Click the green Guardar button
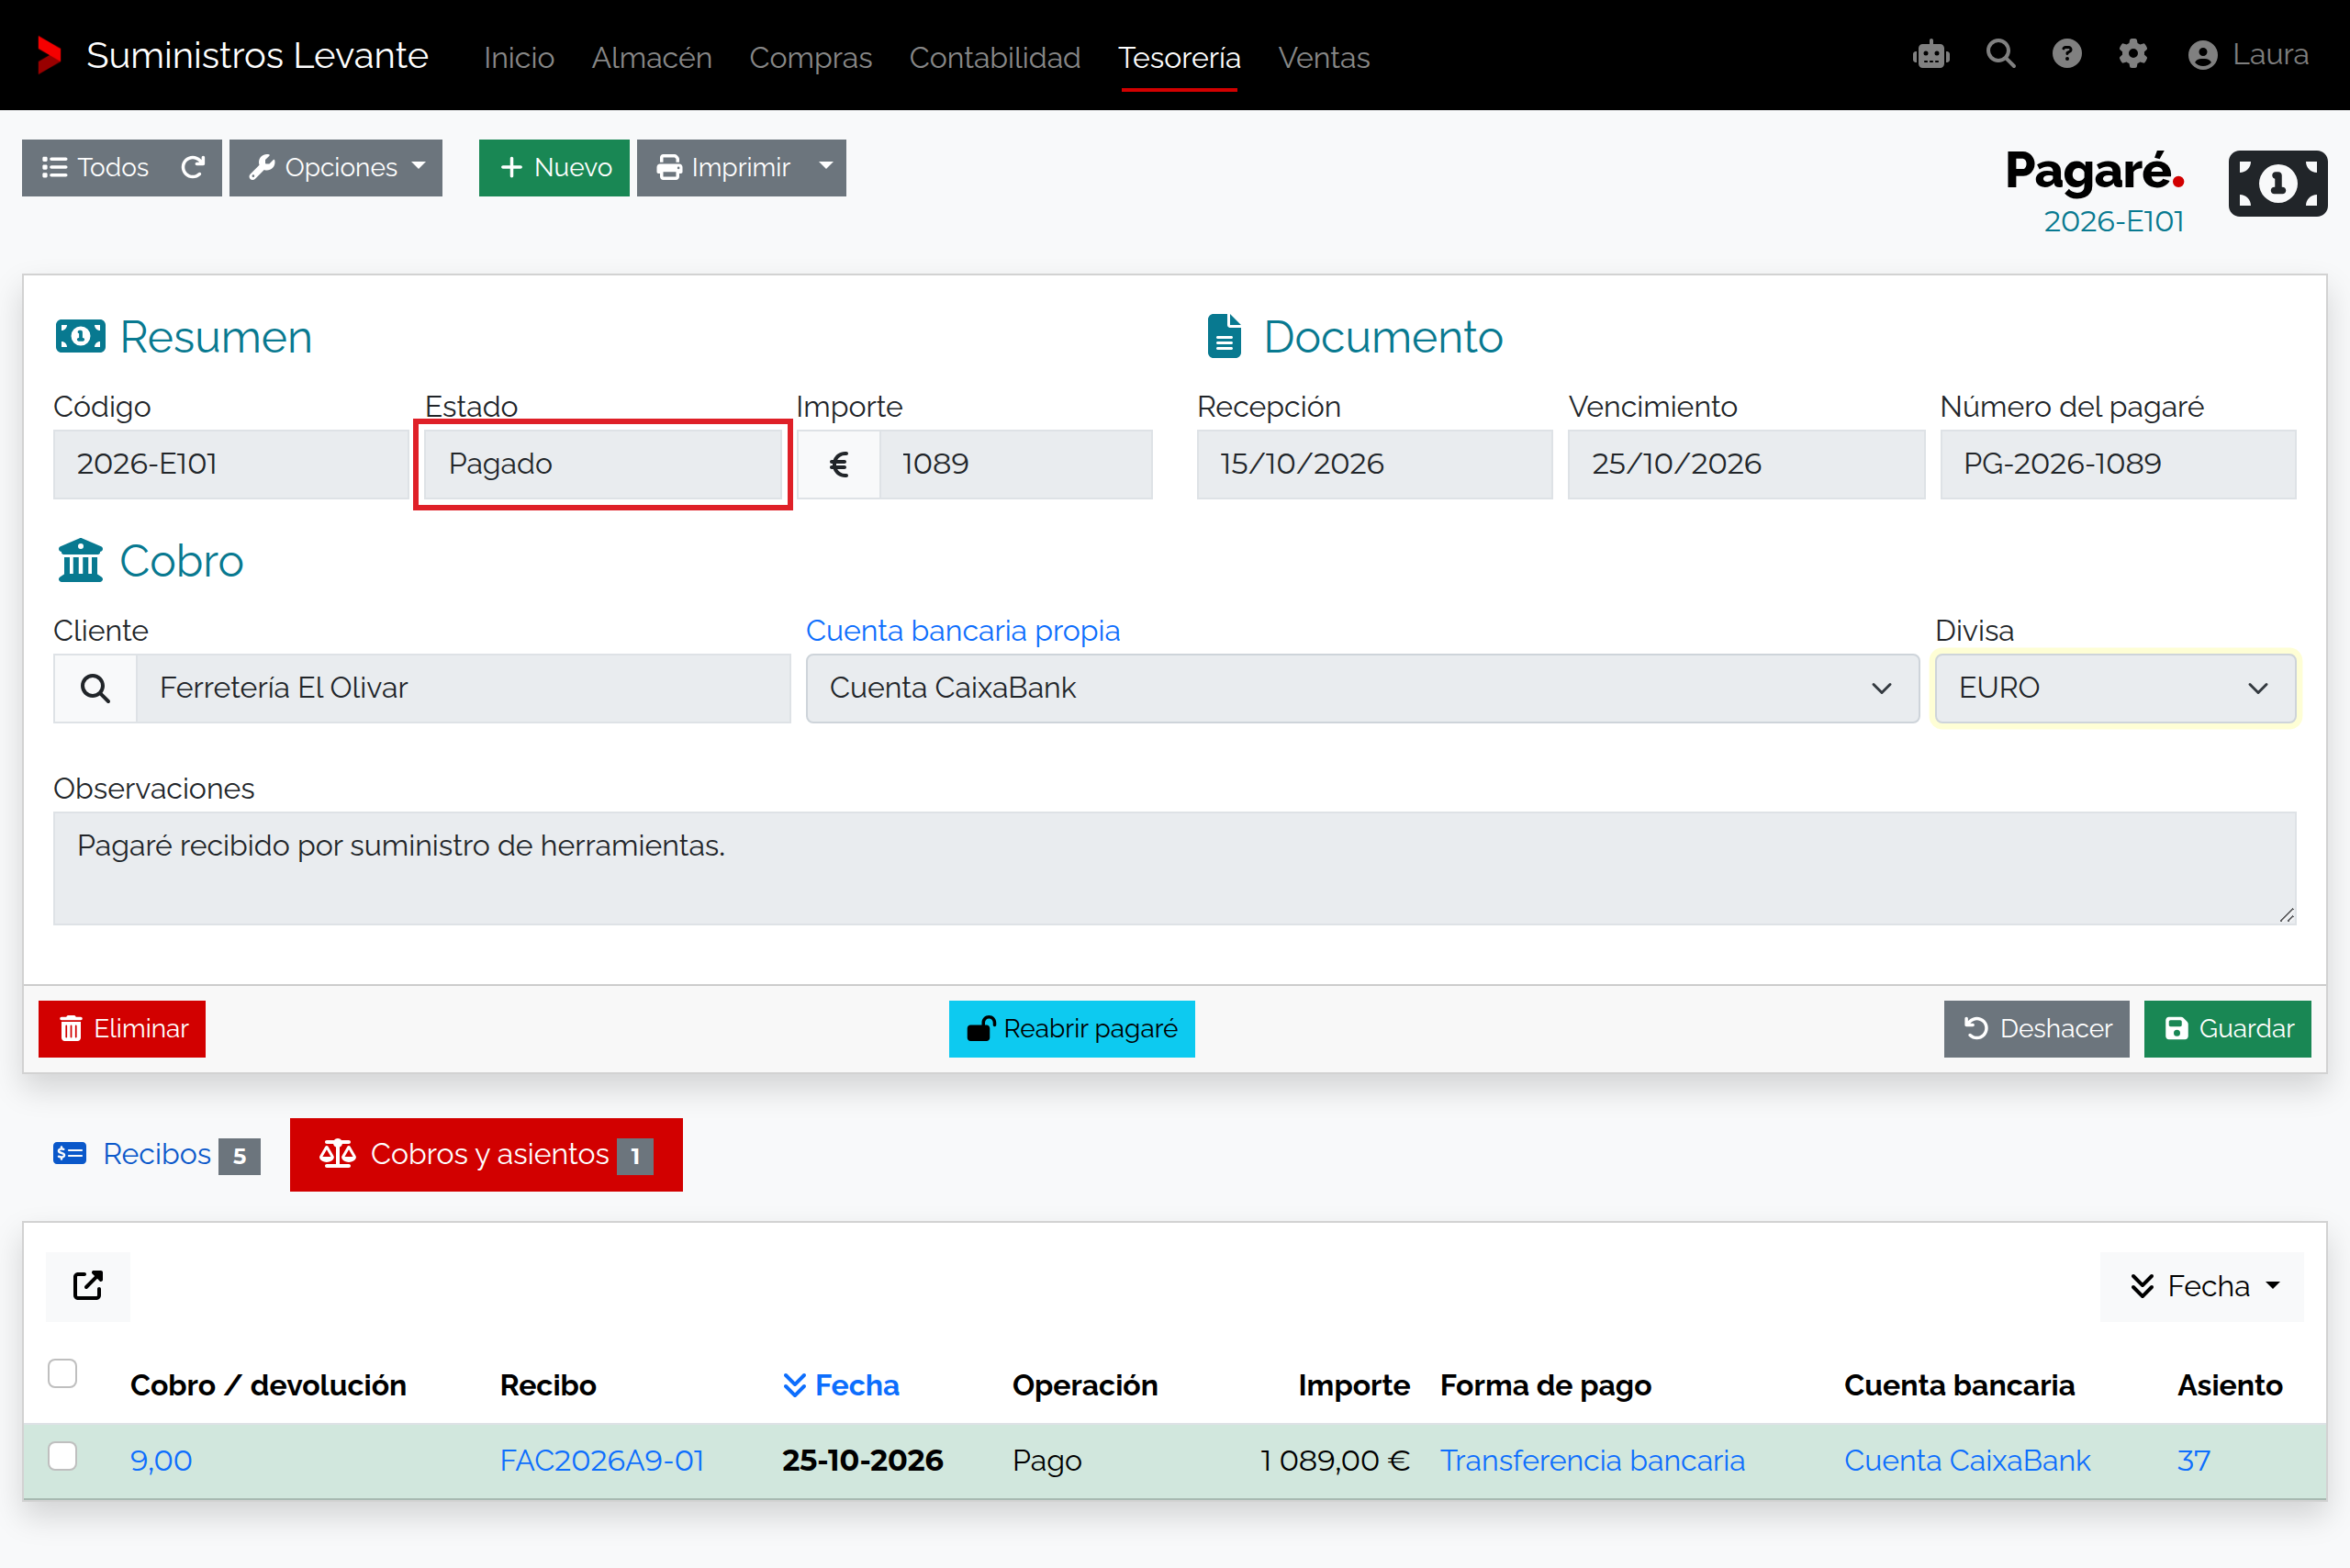Viewport: 2350px width, 1568px height. 2227,1029
